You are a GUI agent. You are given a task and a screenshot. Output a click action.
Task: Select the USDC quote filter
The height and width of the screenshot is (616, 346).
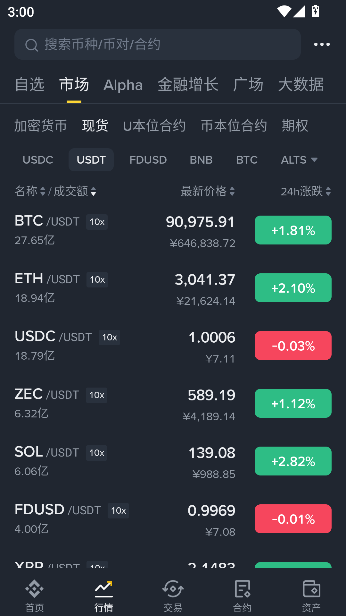click(38, 160)
